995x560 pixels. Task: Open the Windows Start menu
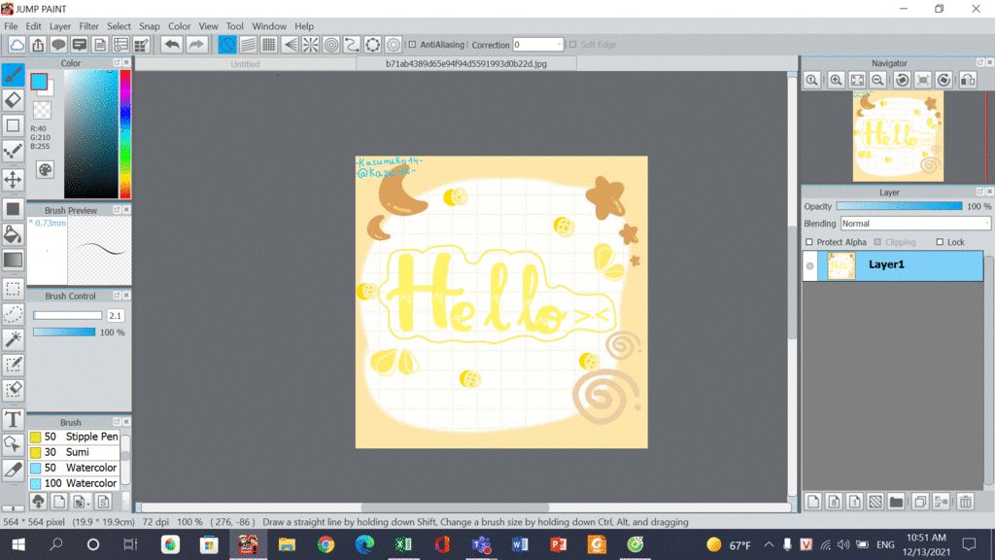[18, 544]
